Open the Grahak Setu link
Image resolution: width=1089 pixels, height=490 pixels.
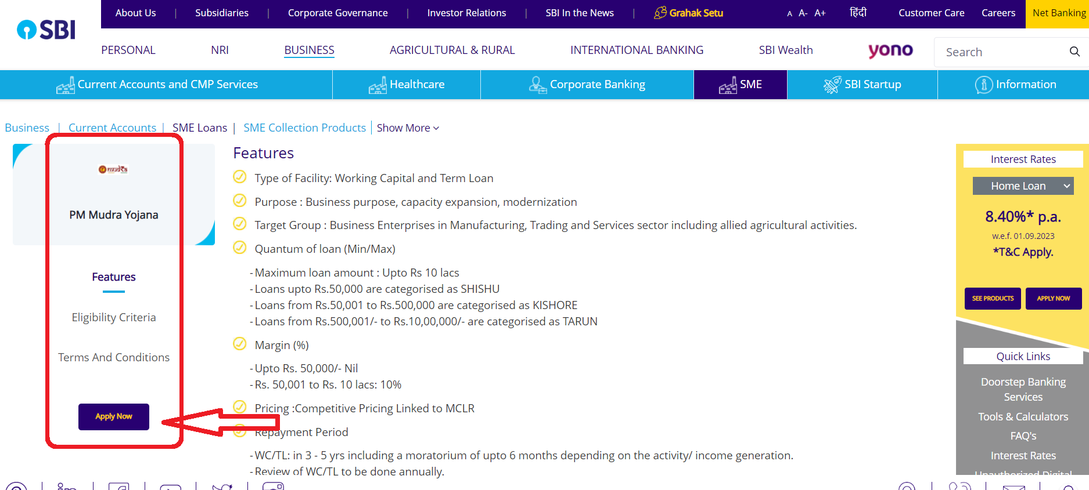coord(696,13)
